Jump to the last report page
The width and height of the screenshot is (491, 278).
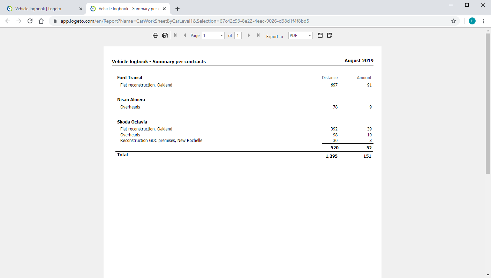click(258, 35)
